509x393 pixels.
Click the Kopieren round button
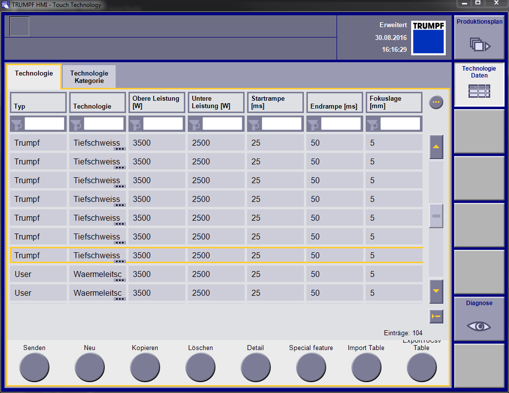(145, 367)
